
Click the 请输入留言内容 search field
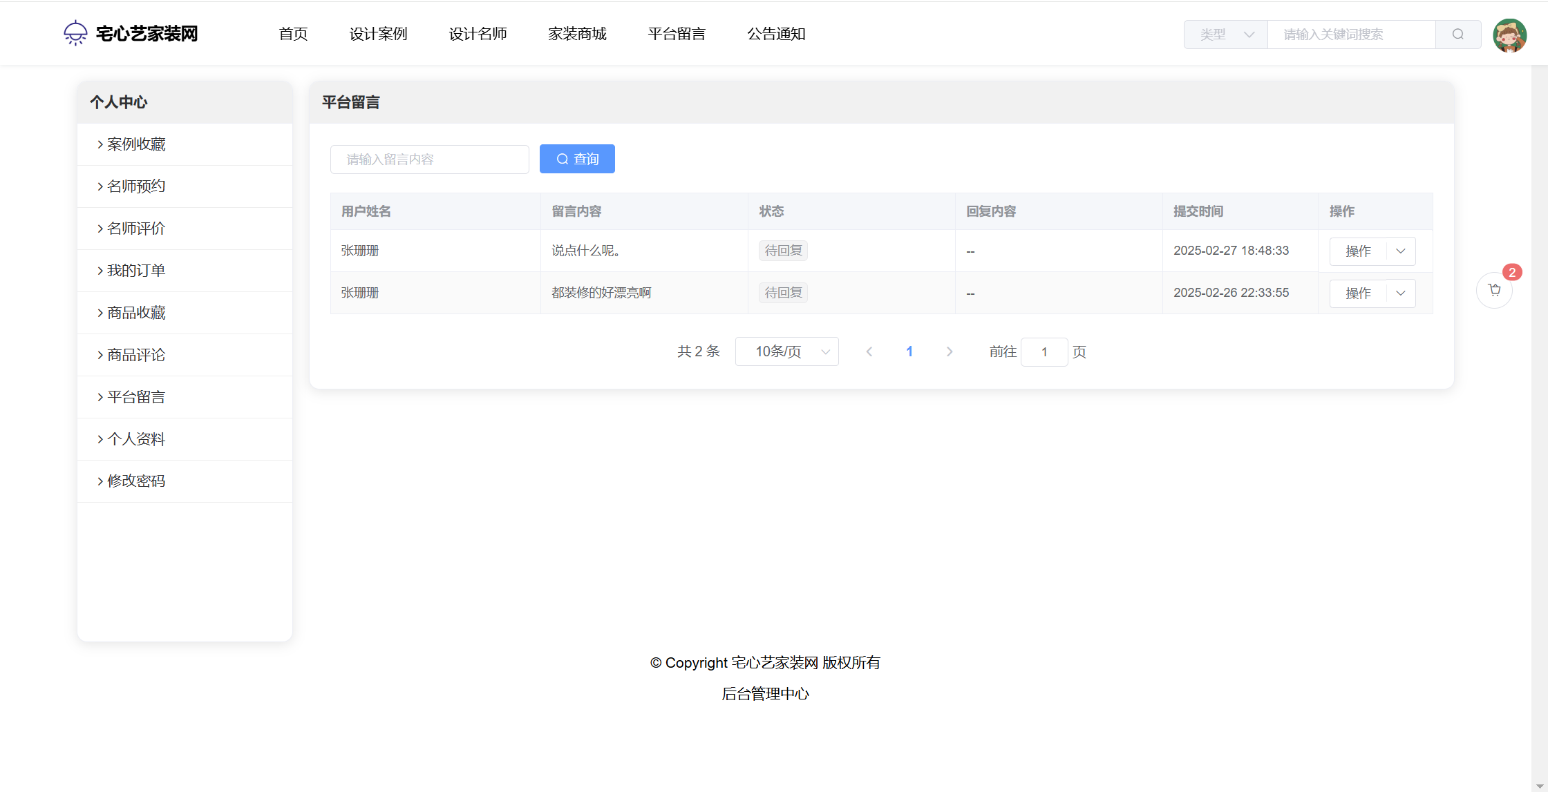click(429, 160)
